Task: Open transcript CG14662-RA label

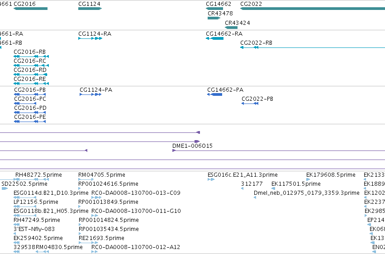Action: [224, 33]
